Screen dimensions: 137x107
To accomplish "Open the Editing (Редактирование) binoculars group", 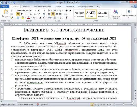I will pos(129,13).
